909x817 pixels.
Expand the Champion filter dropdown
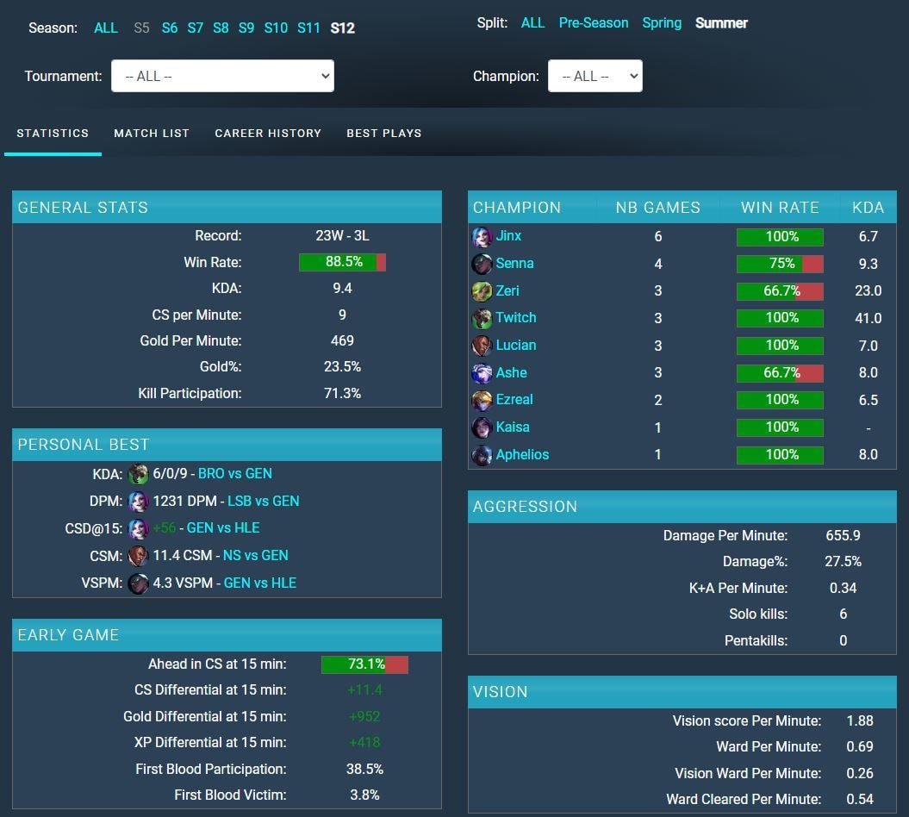click(595, 76)
